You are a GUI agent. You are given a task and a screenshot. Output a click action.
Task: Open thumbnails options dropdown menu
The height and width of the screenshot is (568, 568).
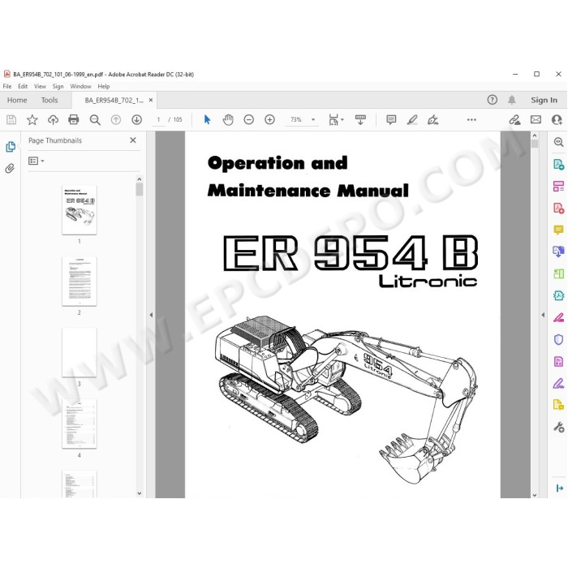37,161
